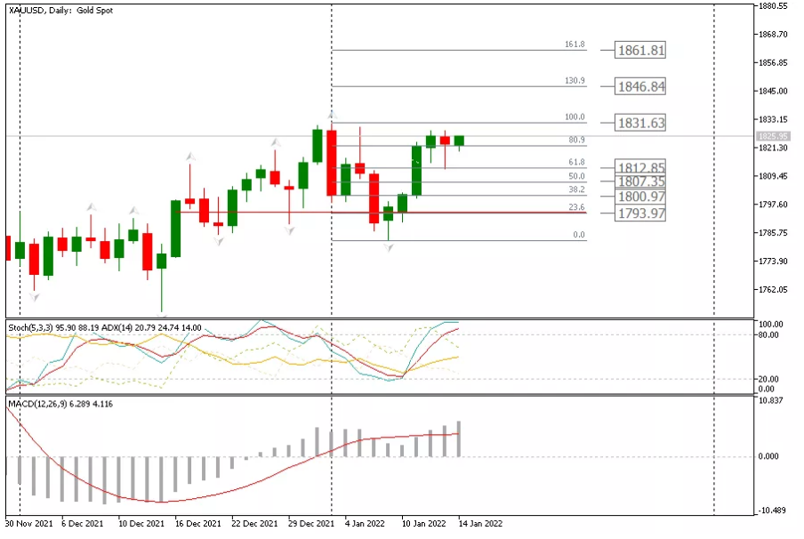This screenshot has width=804, height=539.
Task: Click the 1809.45 value on the price axis
Action: pyautogui.click(x=773, y=176)
